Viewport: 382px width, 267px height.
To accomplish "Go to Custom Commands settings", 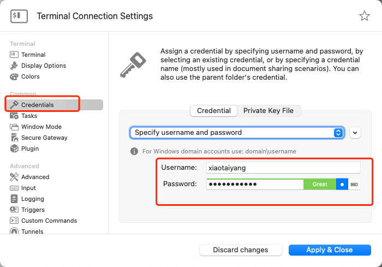I will 49,221.
